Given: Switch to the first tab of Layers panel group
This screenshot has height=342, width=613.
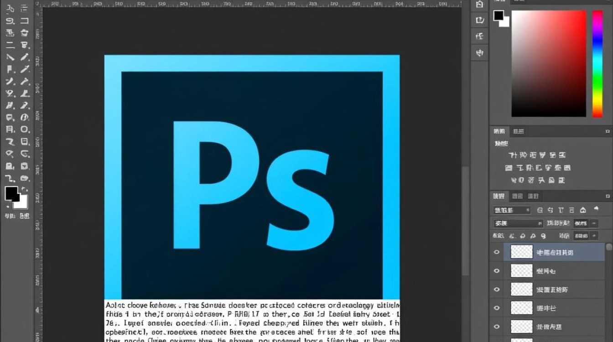Looking at the screenshot, I should pyautogui.click(x=499, y=196).
